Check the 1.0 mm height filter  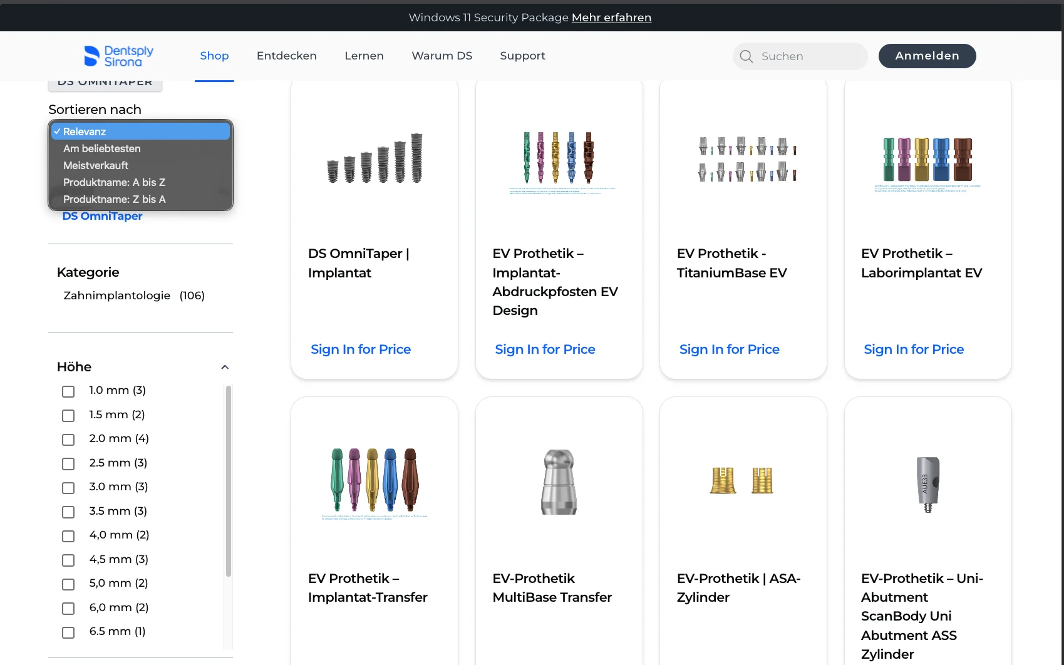(x=68, y=391)
